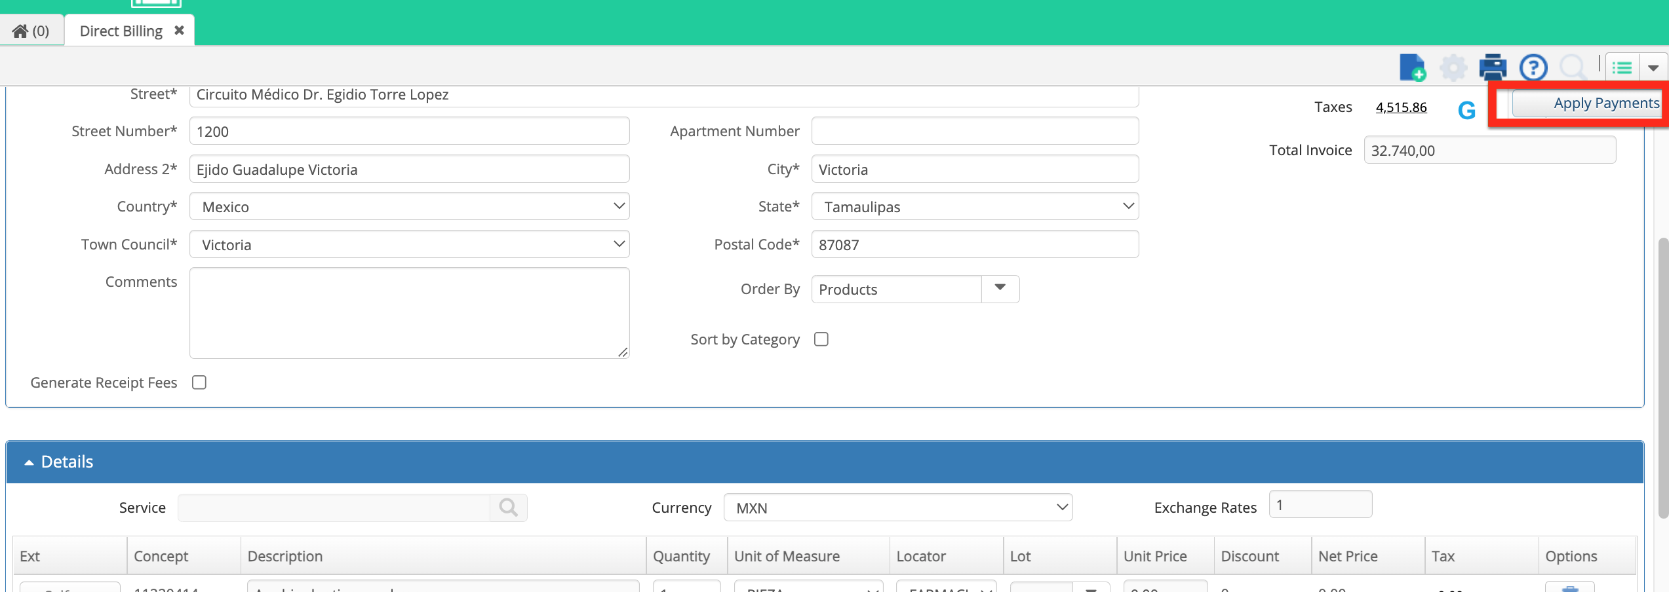Image resolution: width=1669 pixels, height=592 pixels.
Task: Click the new document plus icon
Action: pyautogui.click(x=1412, y=67)
